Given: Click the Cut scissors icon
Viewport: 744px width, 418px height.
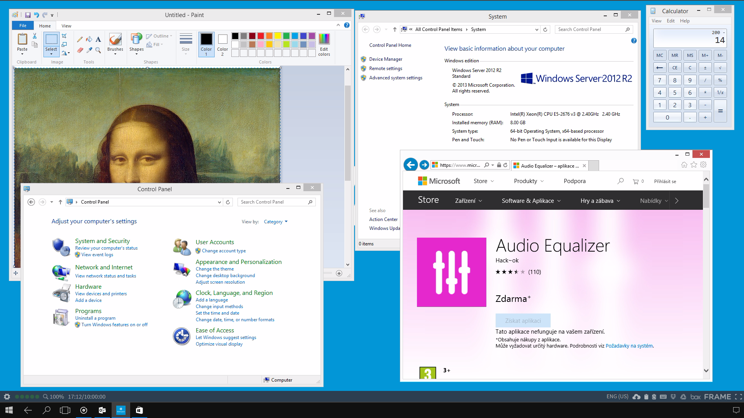Looking at the screenshot, I should pyautogui.click(x=34, y=36).
